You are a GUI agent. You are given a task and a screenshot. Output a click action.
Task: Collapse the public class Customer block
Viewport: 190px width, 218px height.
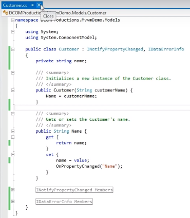(13, 49)
